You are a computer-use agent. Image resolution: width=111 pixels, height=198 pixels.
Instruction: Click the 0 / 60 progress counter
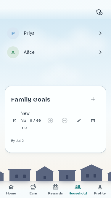(35, 121)
